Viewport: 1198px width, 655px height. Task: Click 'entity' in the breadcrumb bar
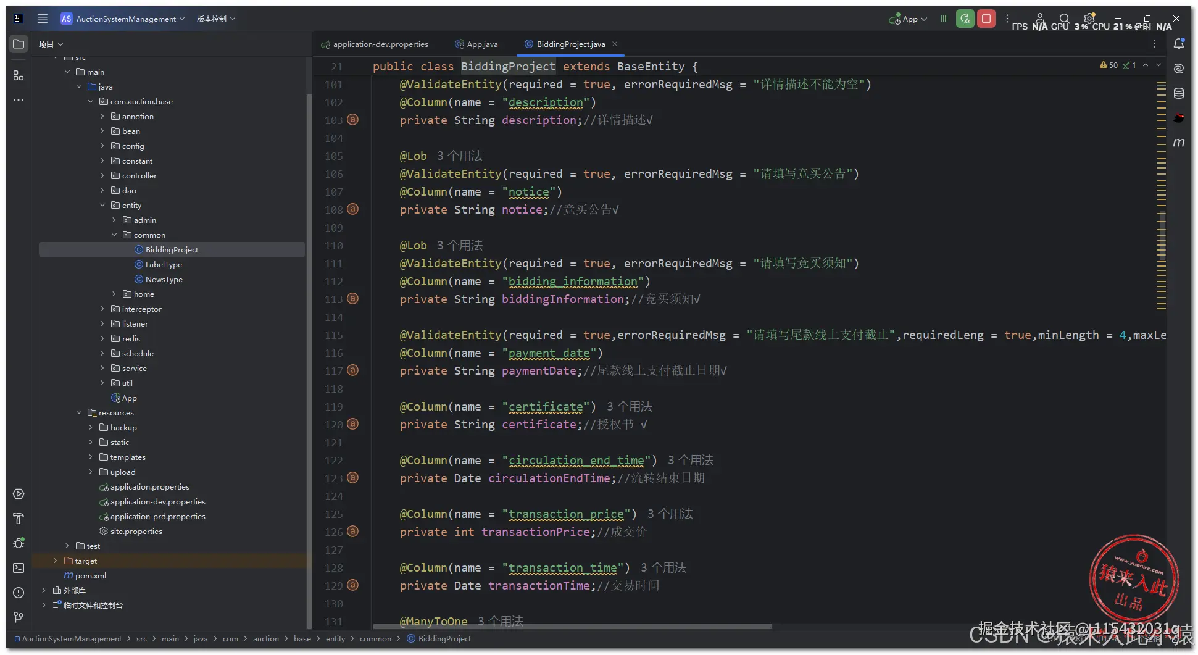coord(335,639)
